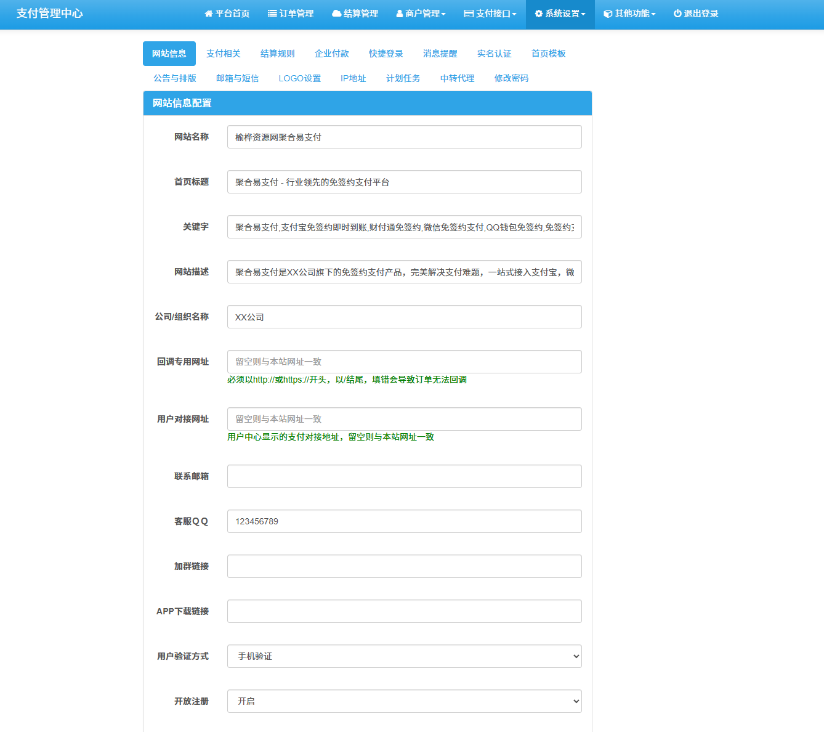
Task: Go to 平台首页 in top navigation
Action: pyautogui.click(x=227, y=14)
